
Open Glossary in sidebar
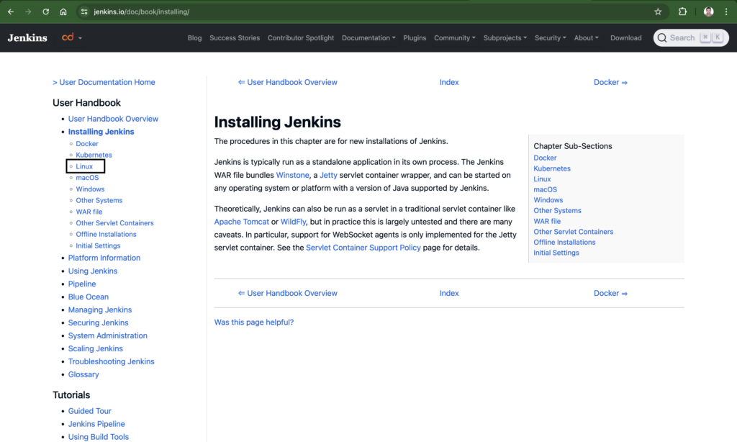[x=83, y=374]
